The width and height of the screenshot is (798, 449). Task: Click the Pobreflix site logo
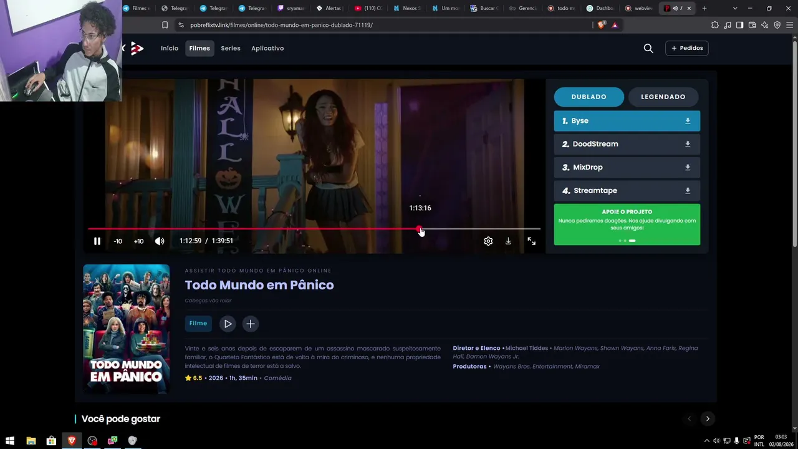[134, 48]
